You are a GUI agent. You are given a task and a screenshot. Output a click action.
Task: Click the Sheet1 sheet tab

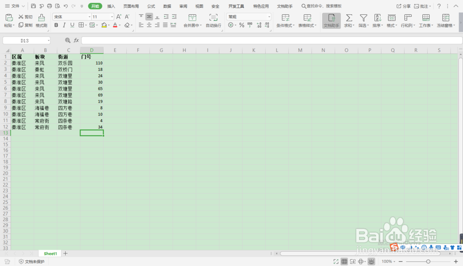[50, 253]
